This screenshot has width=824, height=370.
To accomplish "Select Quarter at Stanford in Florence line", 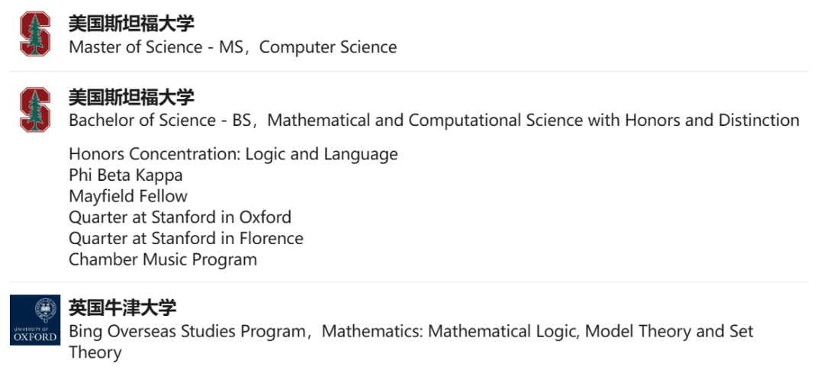I will pyautogui.click(x=186, y=238).
